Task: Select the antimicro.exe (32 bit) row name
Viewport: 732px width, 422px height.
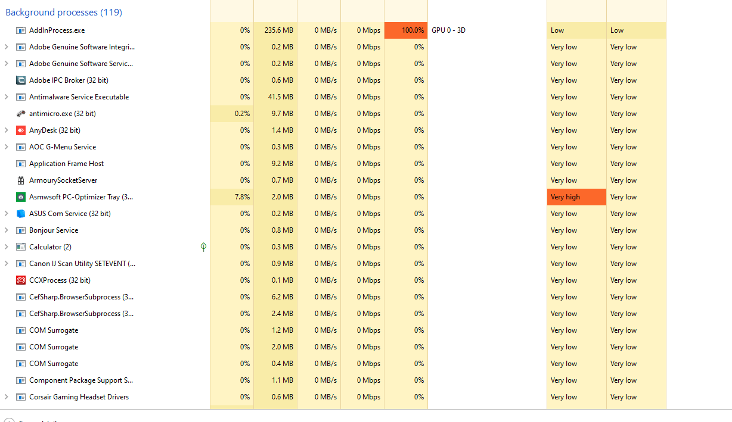Action: coord(63,114)
